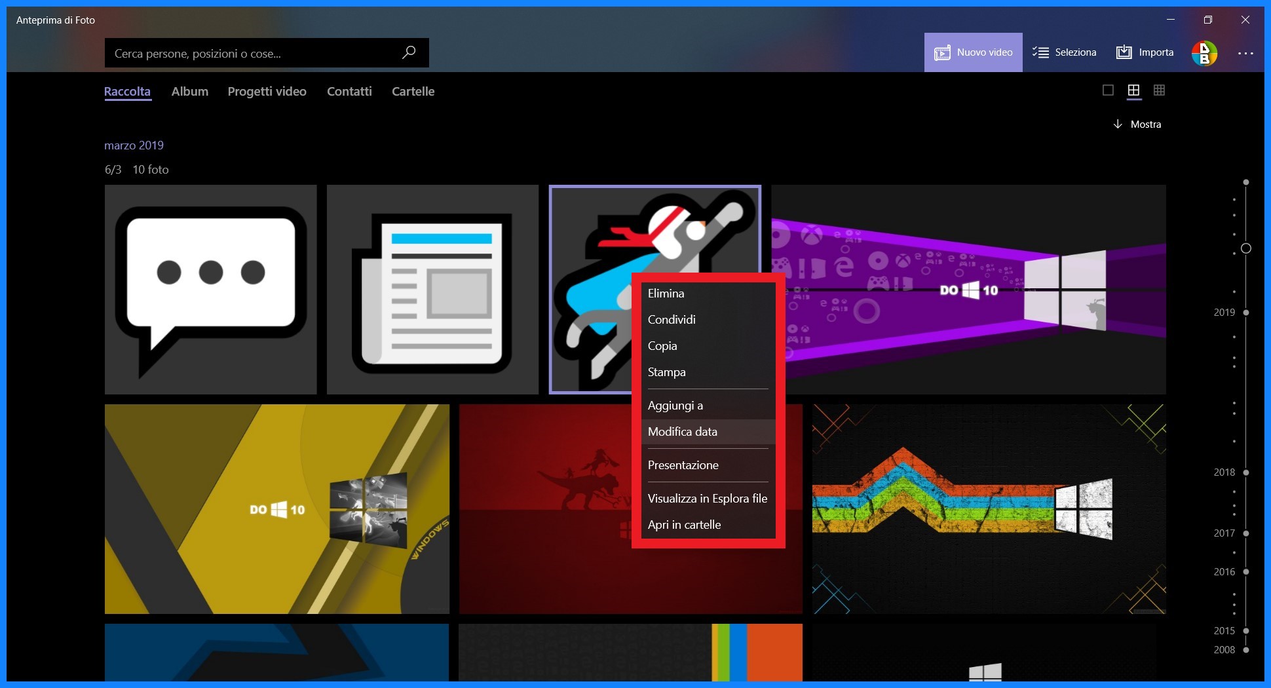Click the timeline position scrubber handle

[1246, 248]
